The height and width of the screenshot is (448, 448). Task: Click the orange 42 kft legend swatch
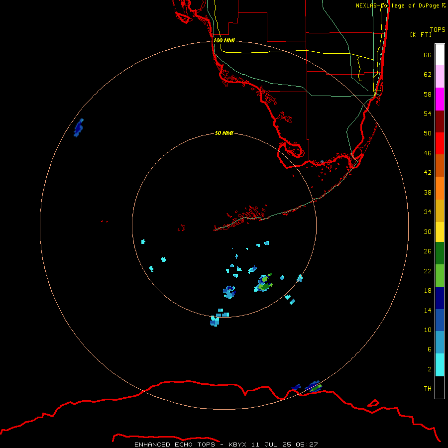tap(440, 188)
